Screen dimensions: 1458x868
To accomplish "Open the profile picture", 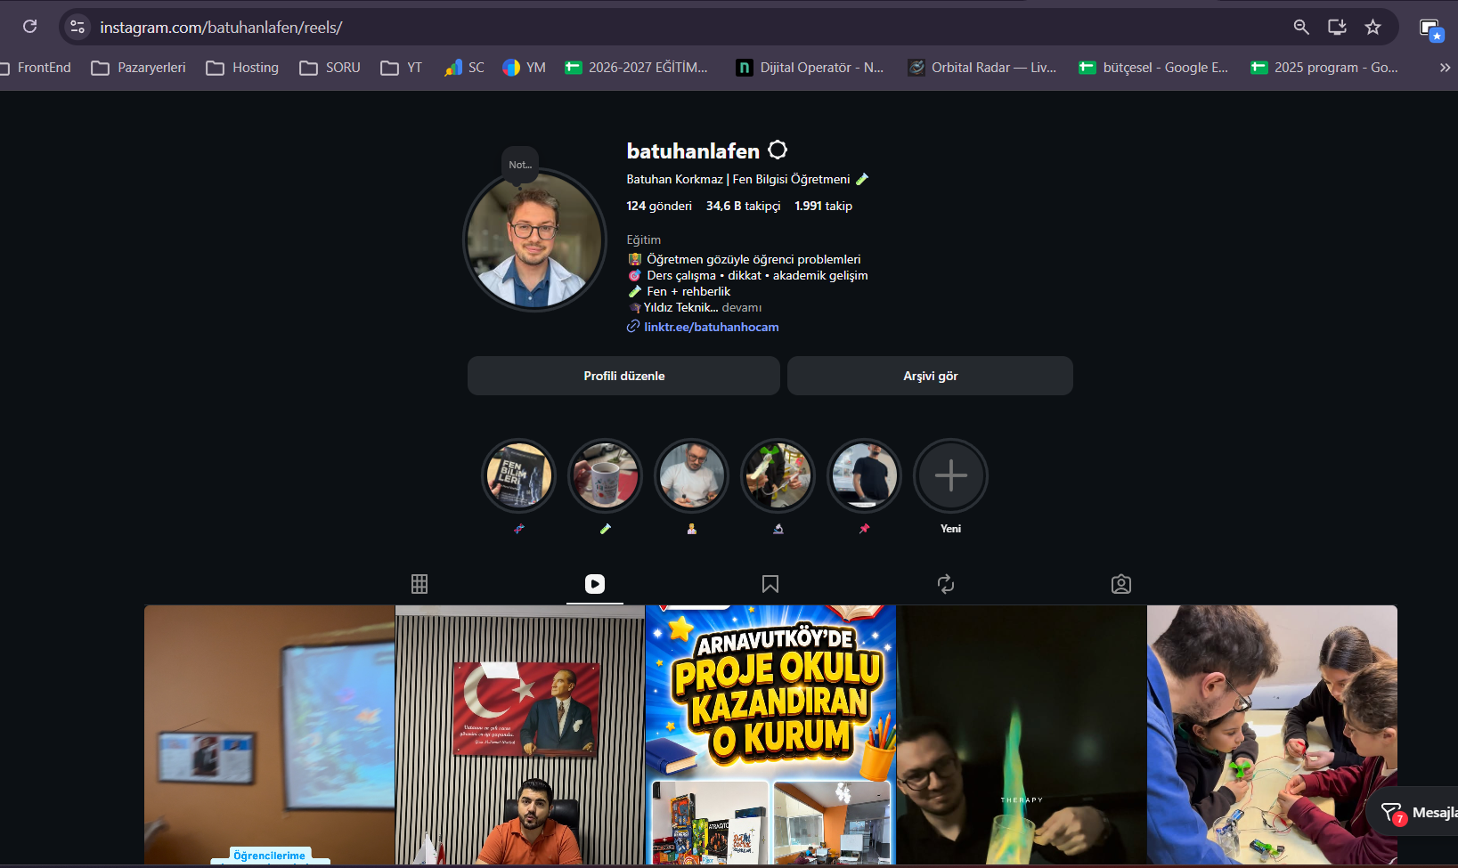I will [534, 240].
